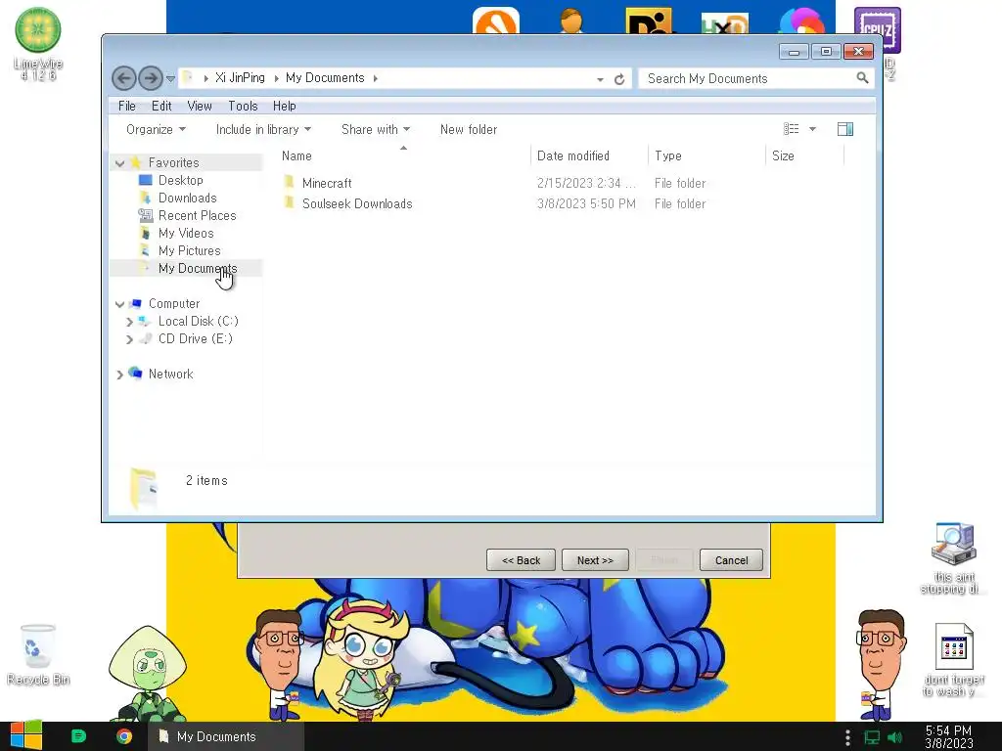Open more view options arrow
This screenshot has height=751, width=1002.
[812, 129]
